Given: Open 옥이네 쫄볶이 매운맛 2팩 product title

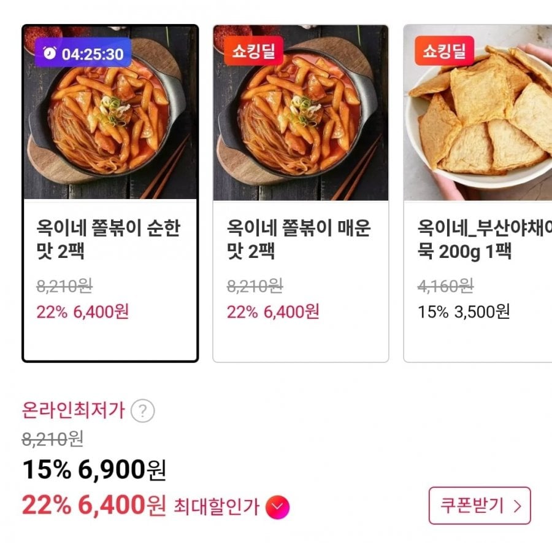Looking at the screenshot, I should (x=299, y=239).
